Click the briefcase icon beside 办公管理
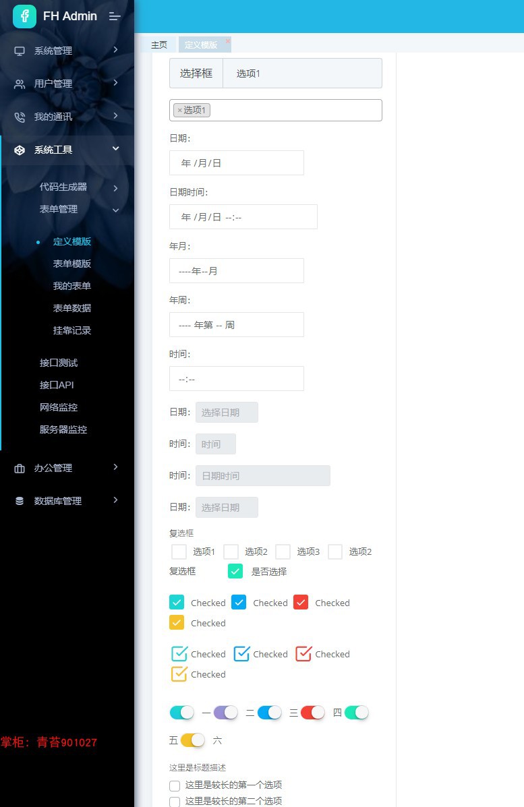The image size is (524, 807). [20, 469]
